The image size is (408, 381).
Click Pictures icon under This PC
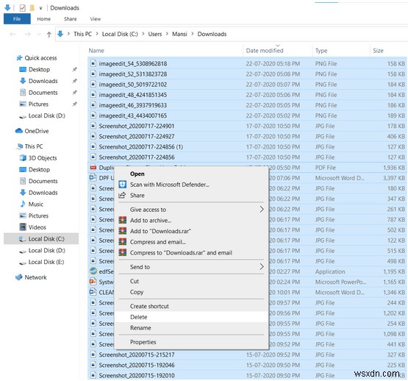click(x=23, y=216)
